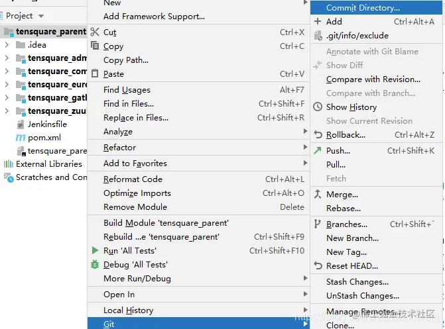Click the Merge icon in Git submenu

tap(318, 194)
